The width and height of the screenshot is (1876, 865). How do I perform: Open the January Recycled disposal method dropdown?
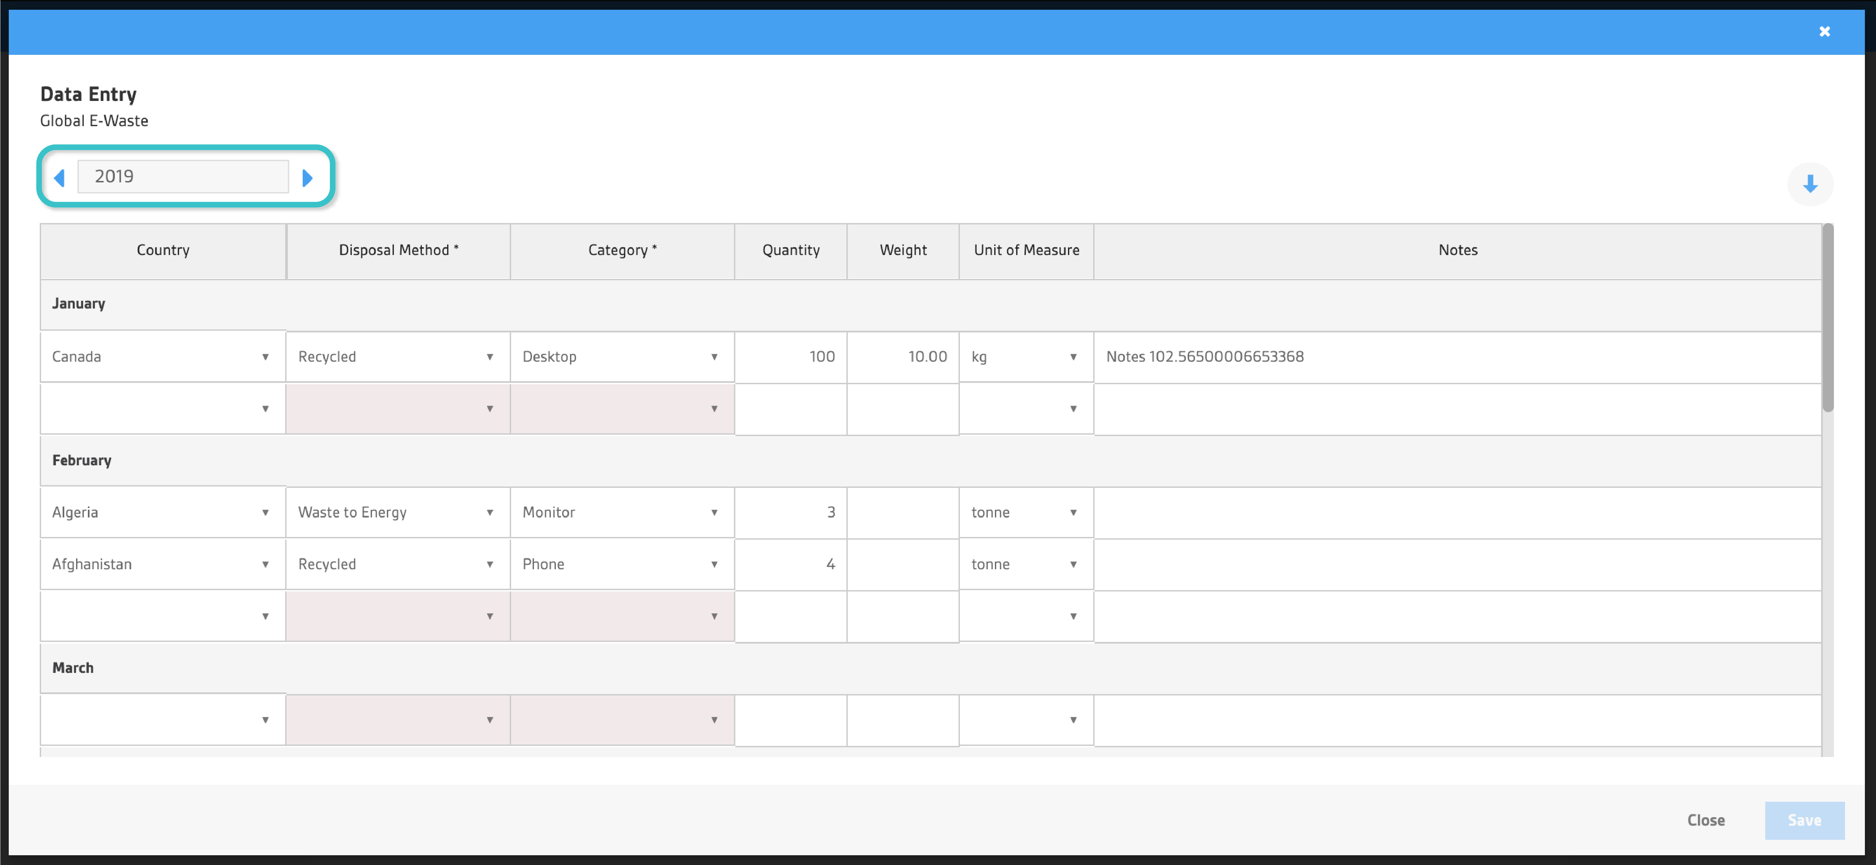(398, 357)
